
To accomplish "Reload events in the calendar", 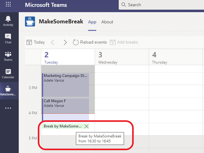I will pyautogui.click(x=90, y=42).
